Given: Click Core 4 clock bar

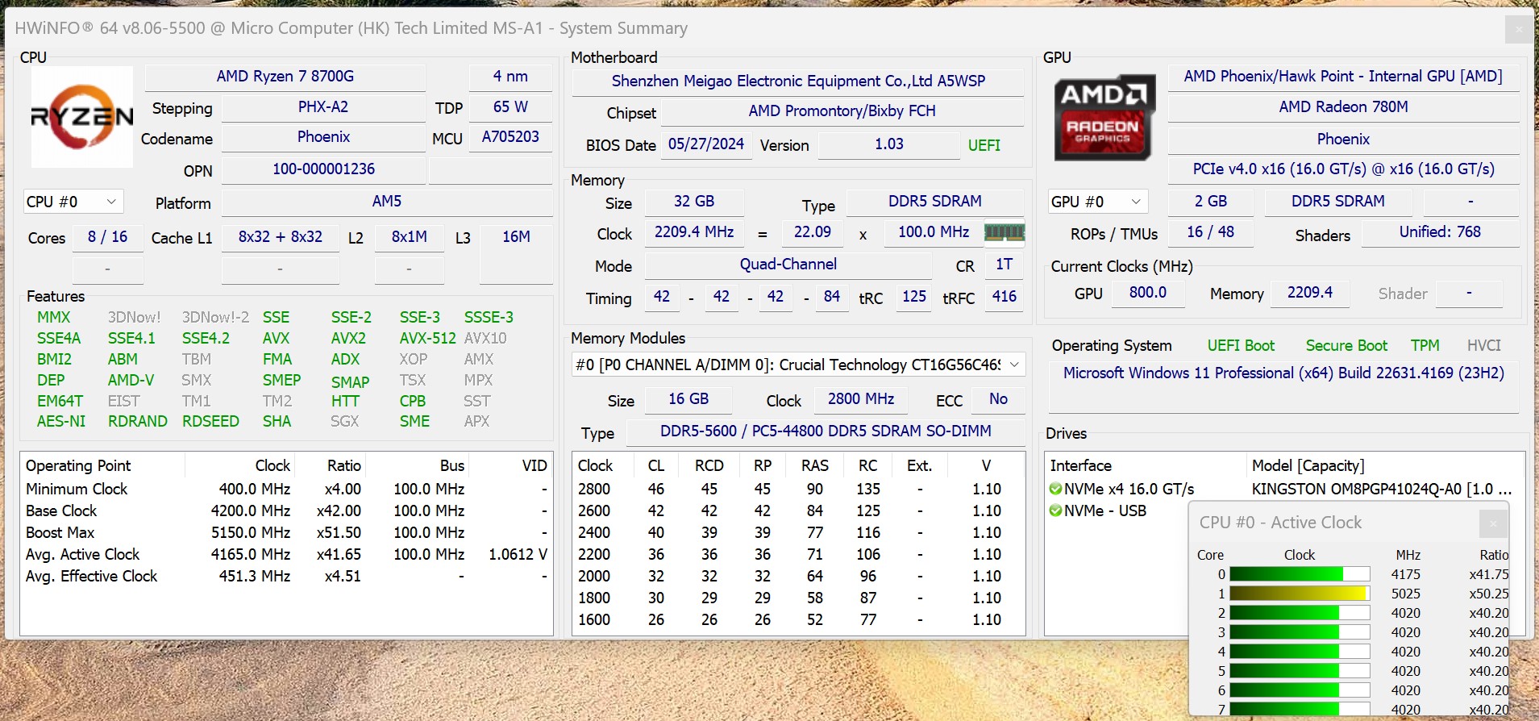Looking at the screenshot, I should coord(1300,652).
